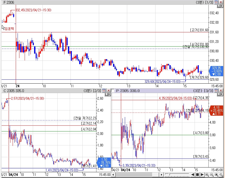The width and height of the screenshot is (225, 178).
Task: Click the [저가]329.60 label
Action: coord(199,77)
